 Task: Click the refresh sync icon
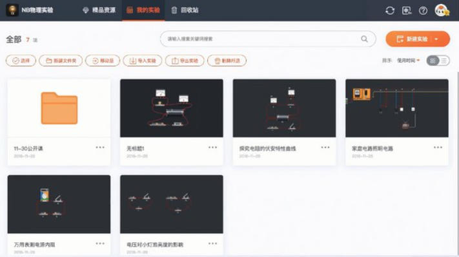pos(390,11)
